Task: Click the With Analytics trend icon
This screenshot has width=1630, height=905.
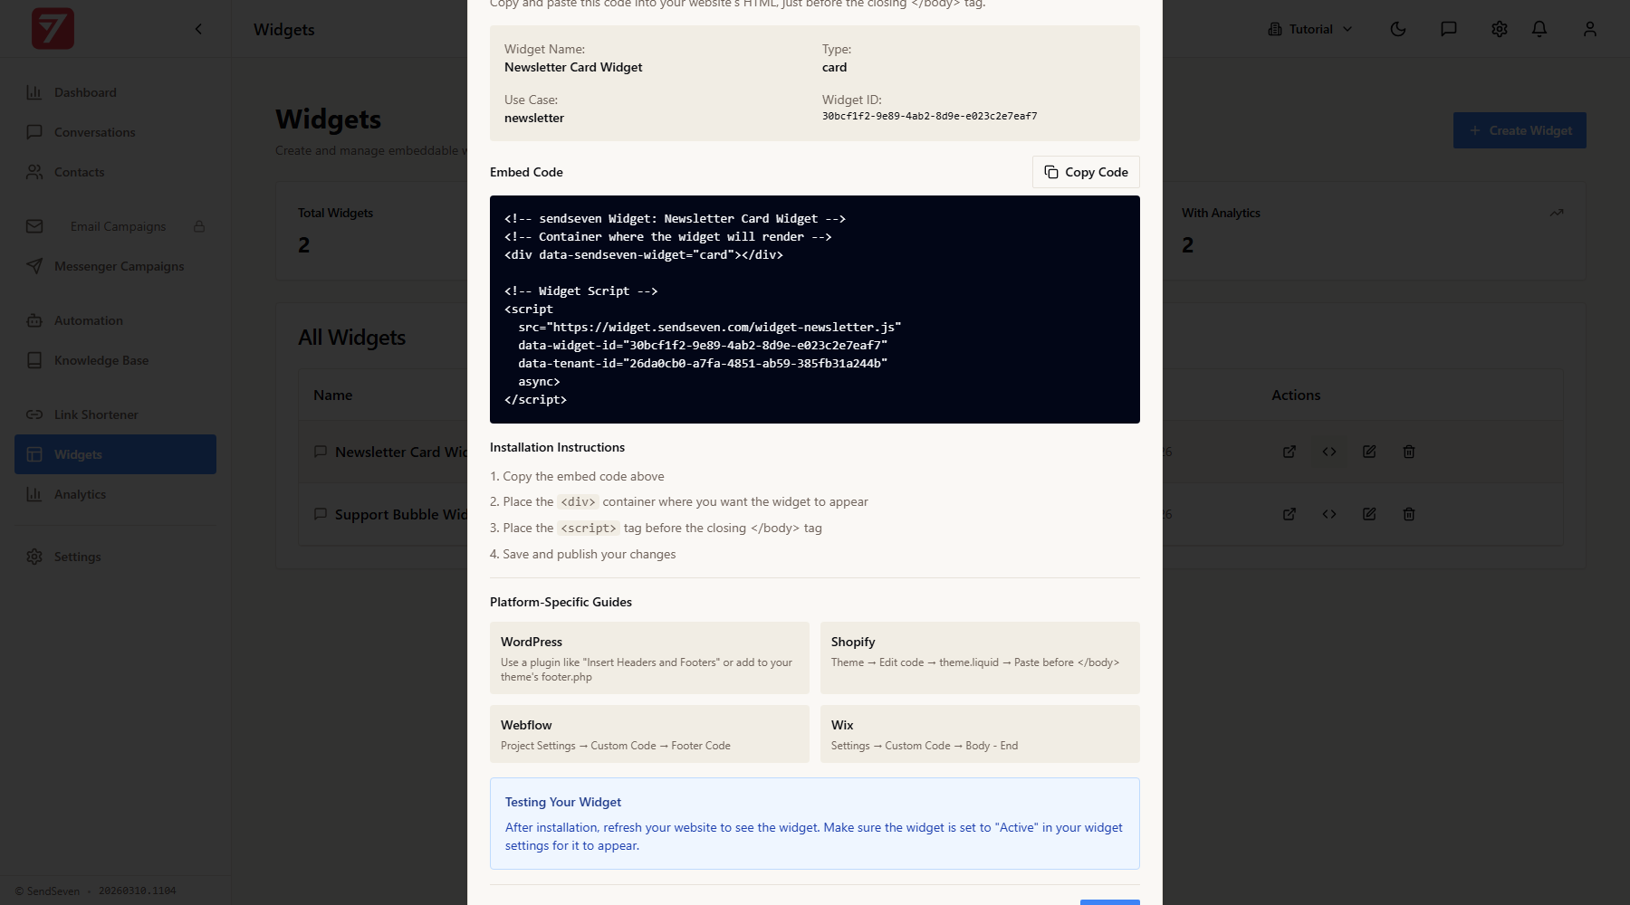Action: pyautogui.click(x=1557, y=213)
